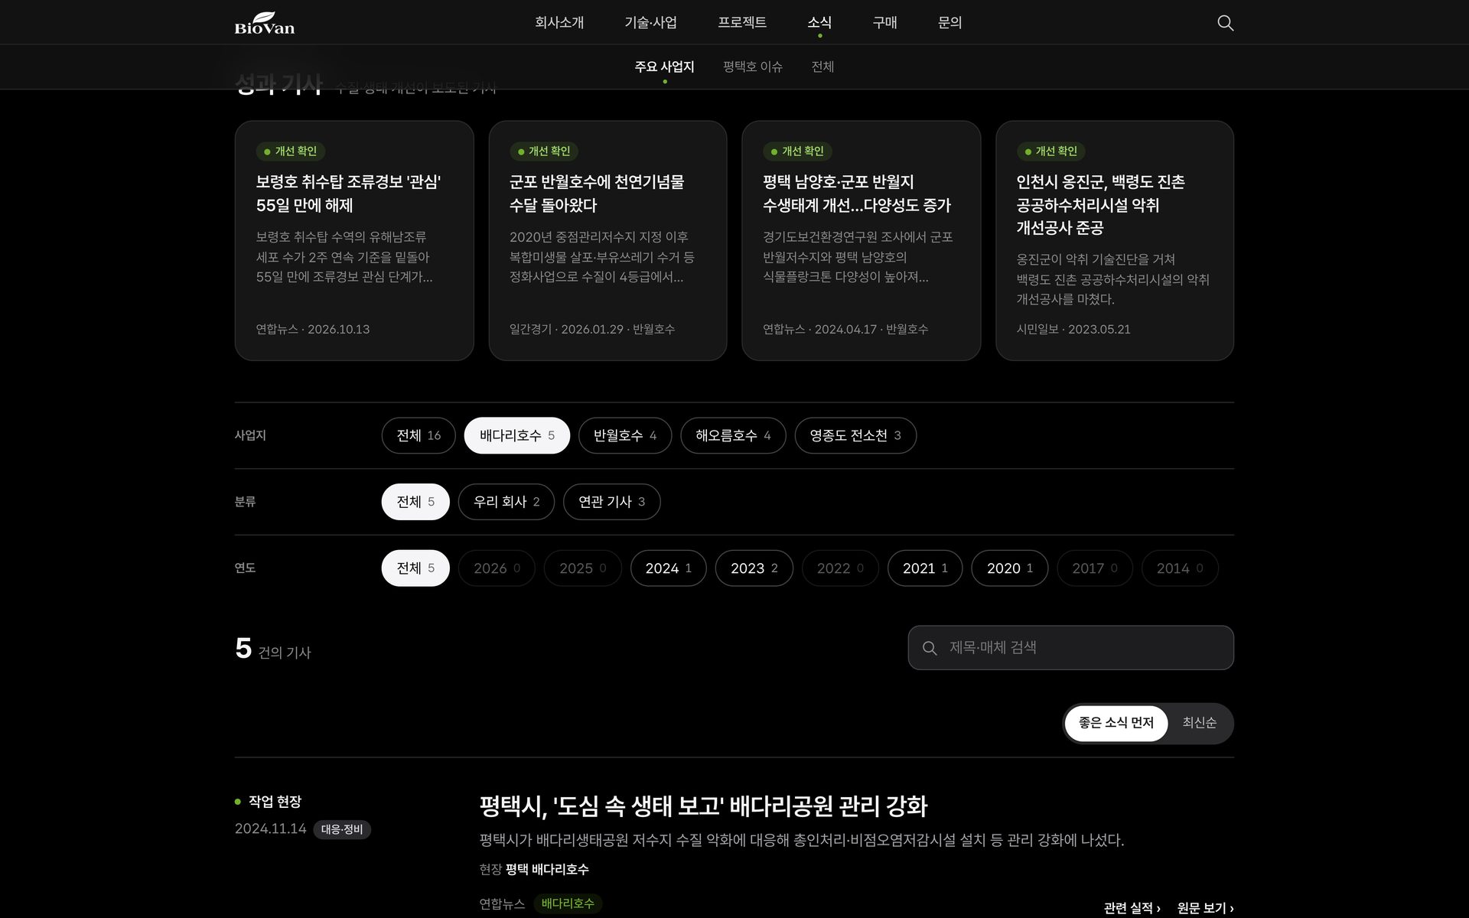
Task: Focus the 제목·매체 검색 input field
Action: pos(1070,648)
